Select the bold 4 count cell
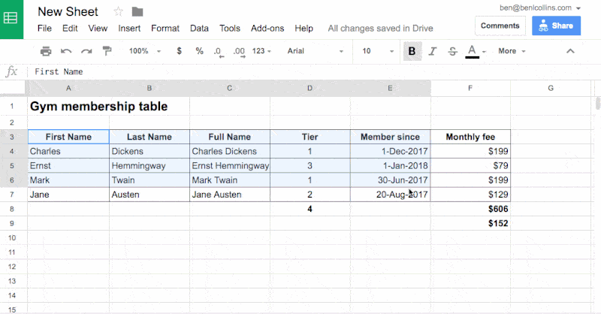Image resolution: width=601 pixels, height=314 pixels. click(310, 209)
